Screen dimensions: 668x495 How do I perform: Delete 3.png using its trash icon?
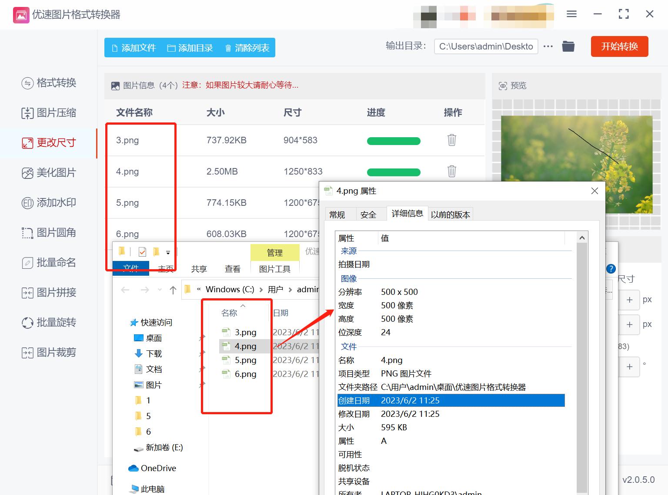451,140
